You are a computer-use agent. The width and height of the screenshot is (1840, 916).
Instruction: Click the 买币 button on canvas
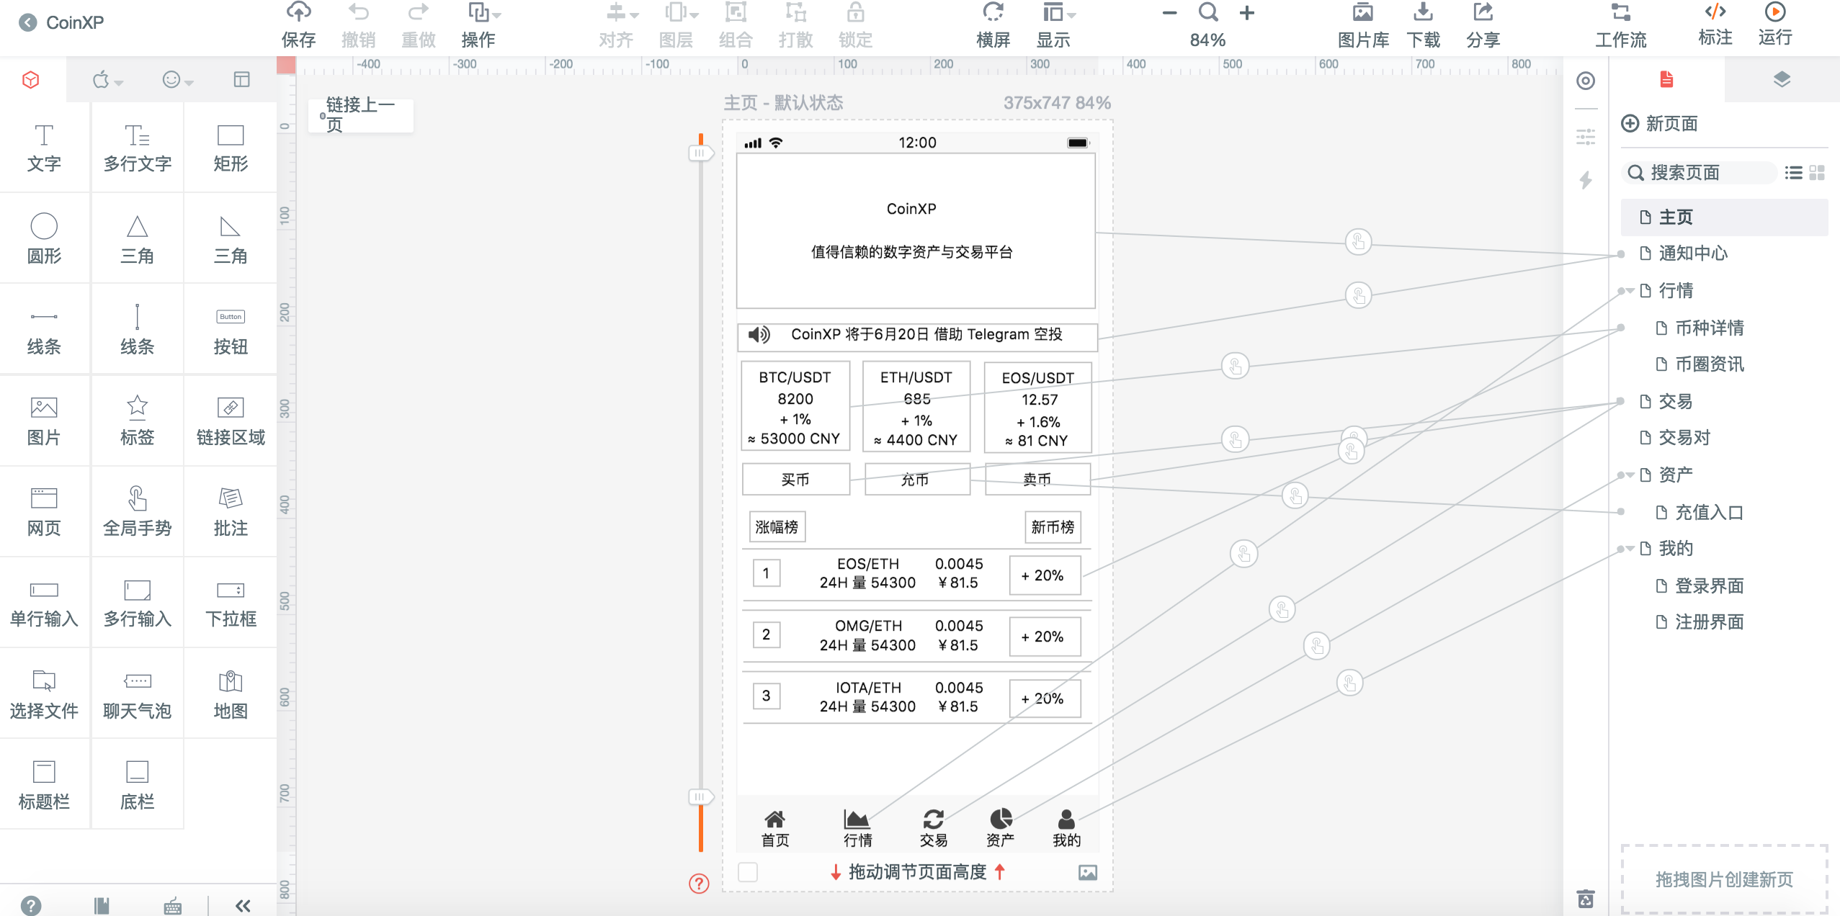(795, 480)
